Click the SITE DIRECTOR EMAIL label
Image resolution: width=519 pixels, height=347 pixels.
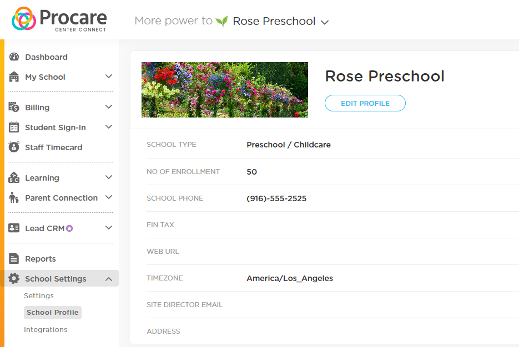185,305
